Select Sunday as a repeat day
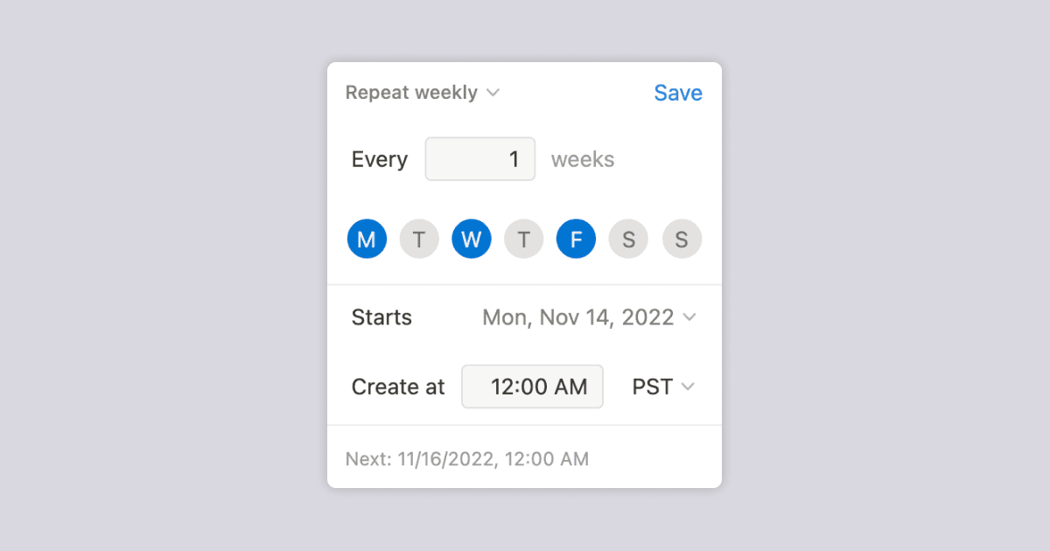 point(682,238)
